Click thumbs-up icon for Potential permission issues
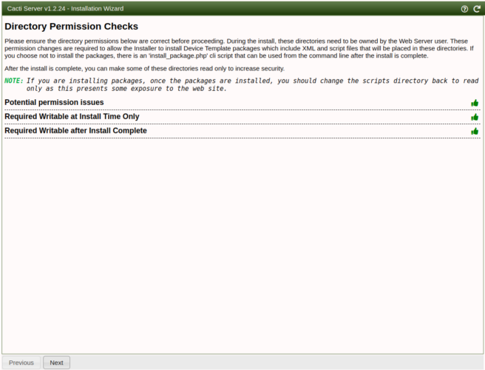Screen dimensions: 485x370 (475, 103)
